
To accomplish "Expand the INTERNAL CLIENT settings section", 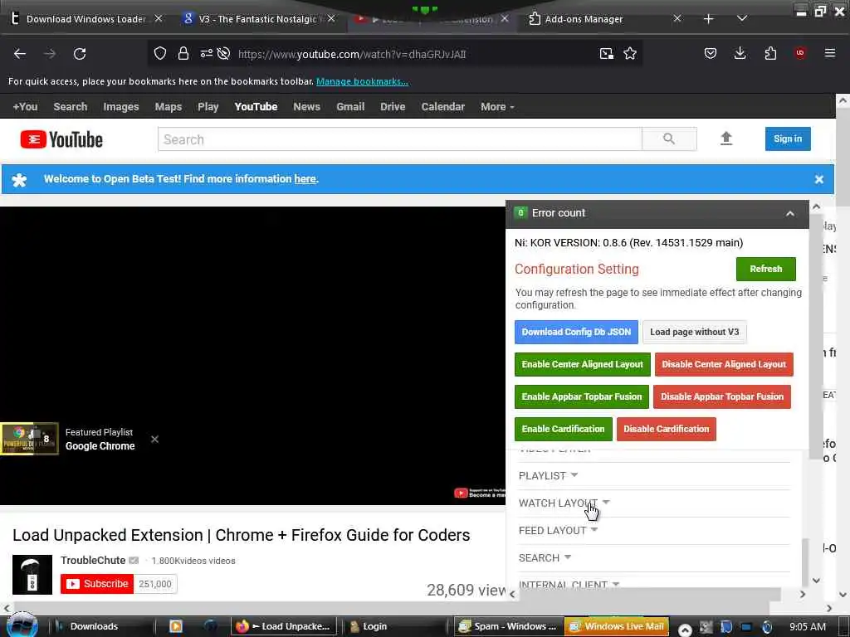I will coord(569,584).
